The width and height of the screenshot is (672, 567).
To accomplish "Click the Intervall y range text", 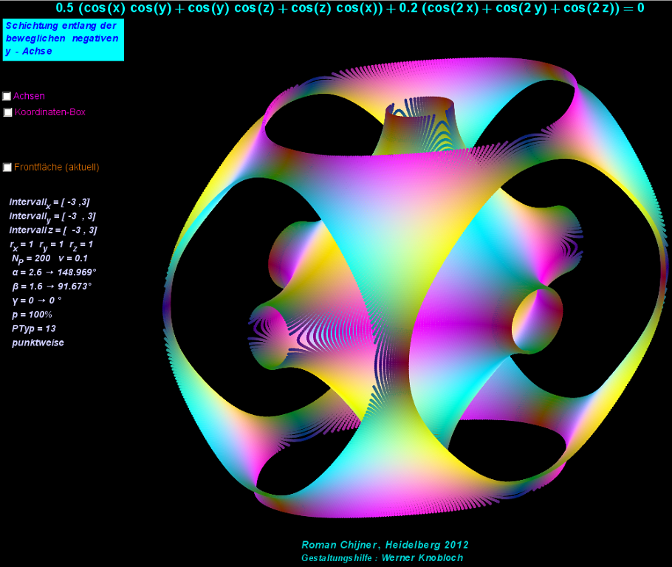I will click(x=52, y=216).
